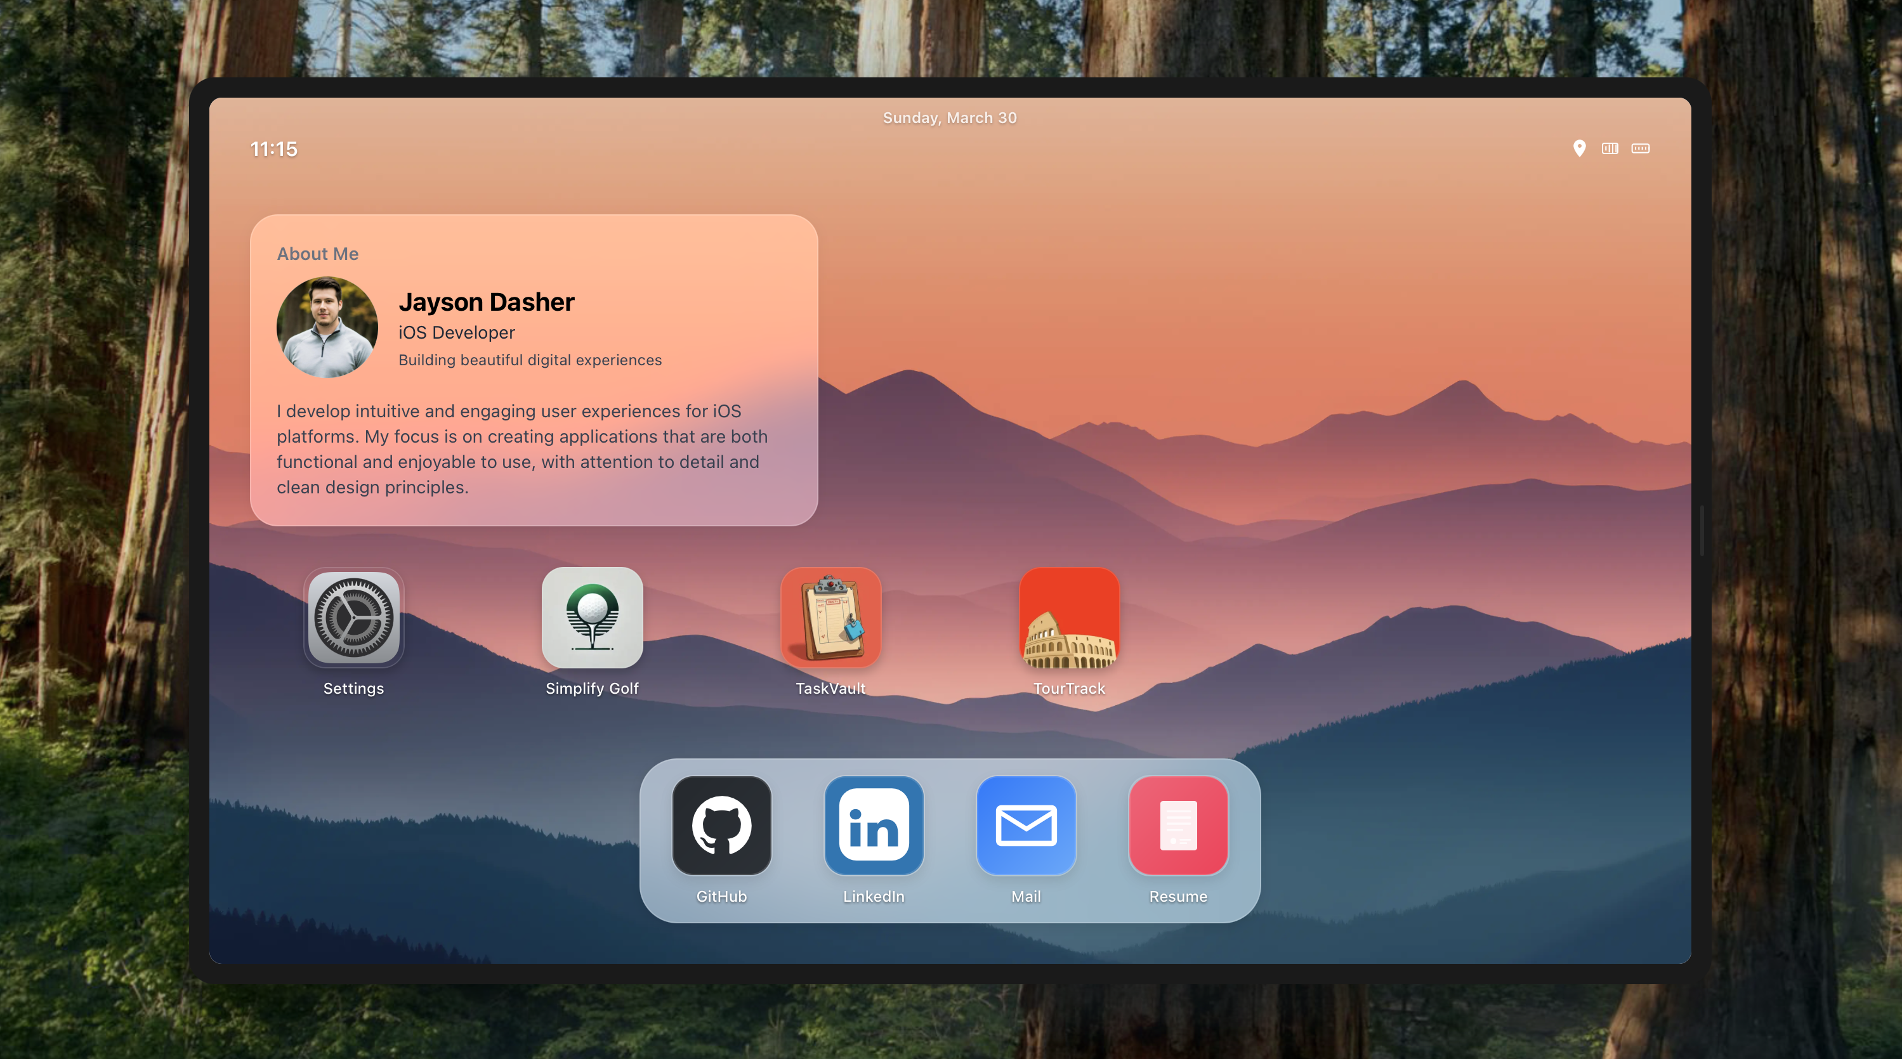Screen dimensions: 1902x1059
Task: Click the Mail label in dock
Action: pyautogui.click(x=1026, y=897)
